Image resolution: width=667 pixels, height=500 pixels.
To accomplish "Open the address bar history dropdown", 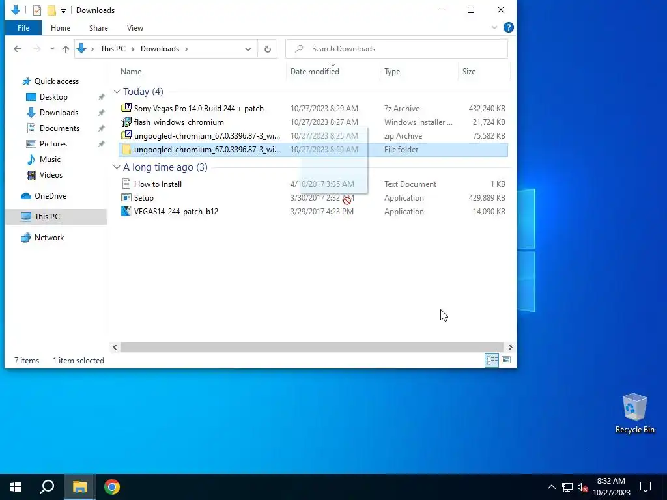I will [x=248, y=49].
